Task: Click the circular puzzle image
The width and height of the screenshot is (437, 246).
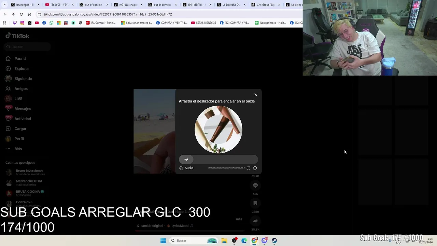Action: 218,129
